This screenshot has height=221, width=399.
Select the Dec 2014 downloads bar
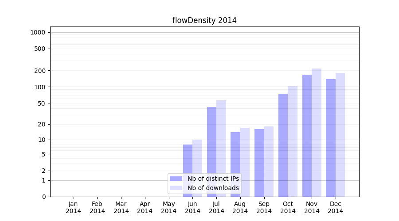coord(340,135)
